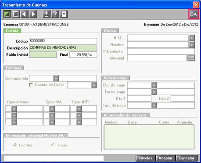Select the Factura radio button
Screen dimensions: 201x163
(15, 145)
